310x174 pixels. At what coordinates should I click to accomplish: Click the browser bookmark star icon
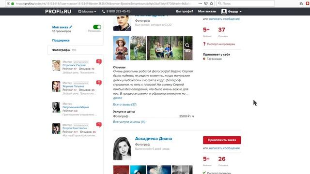tap(211, 3)
